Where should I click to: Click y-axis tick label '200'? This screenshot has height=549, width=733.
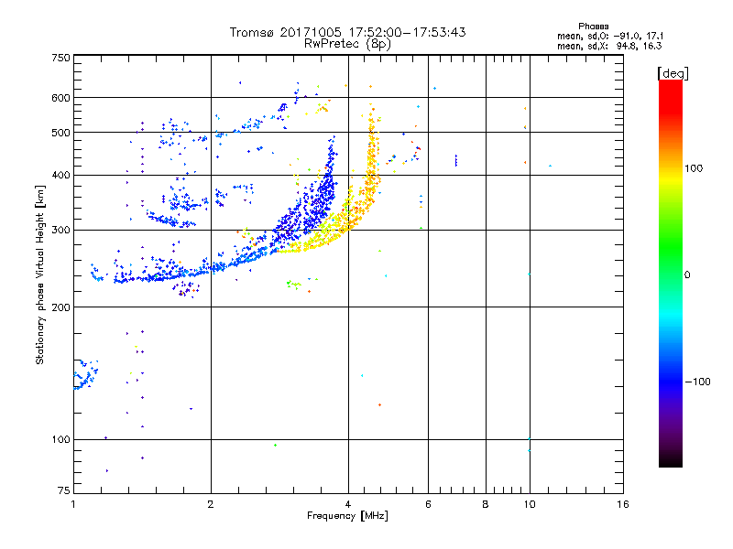tap(60, 307)
